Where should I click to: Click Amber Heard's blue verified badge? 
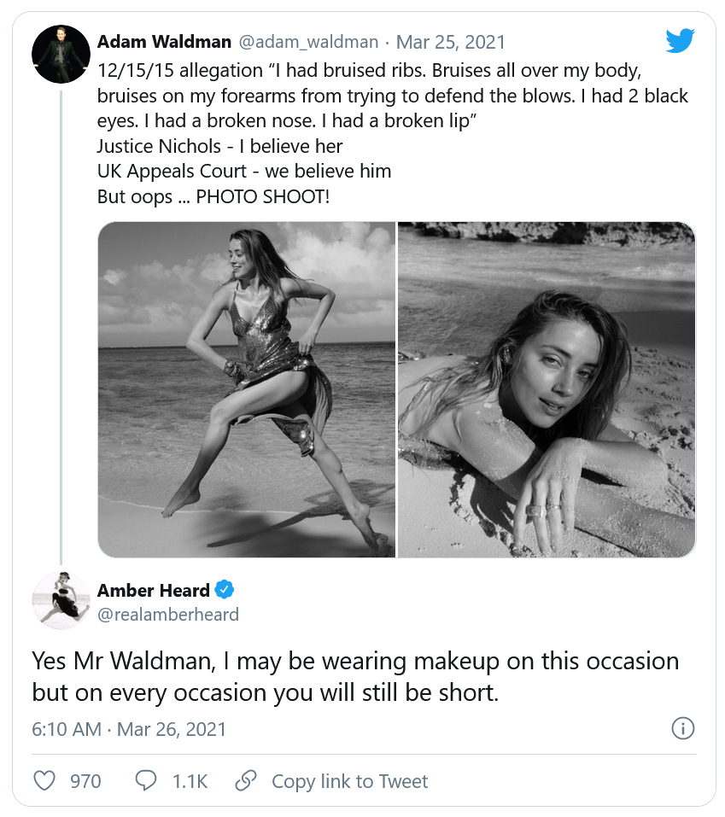click(225, 590)
